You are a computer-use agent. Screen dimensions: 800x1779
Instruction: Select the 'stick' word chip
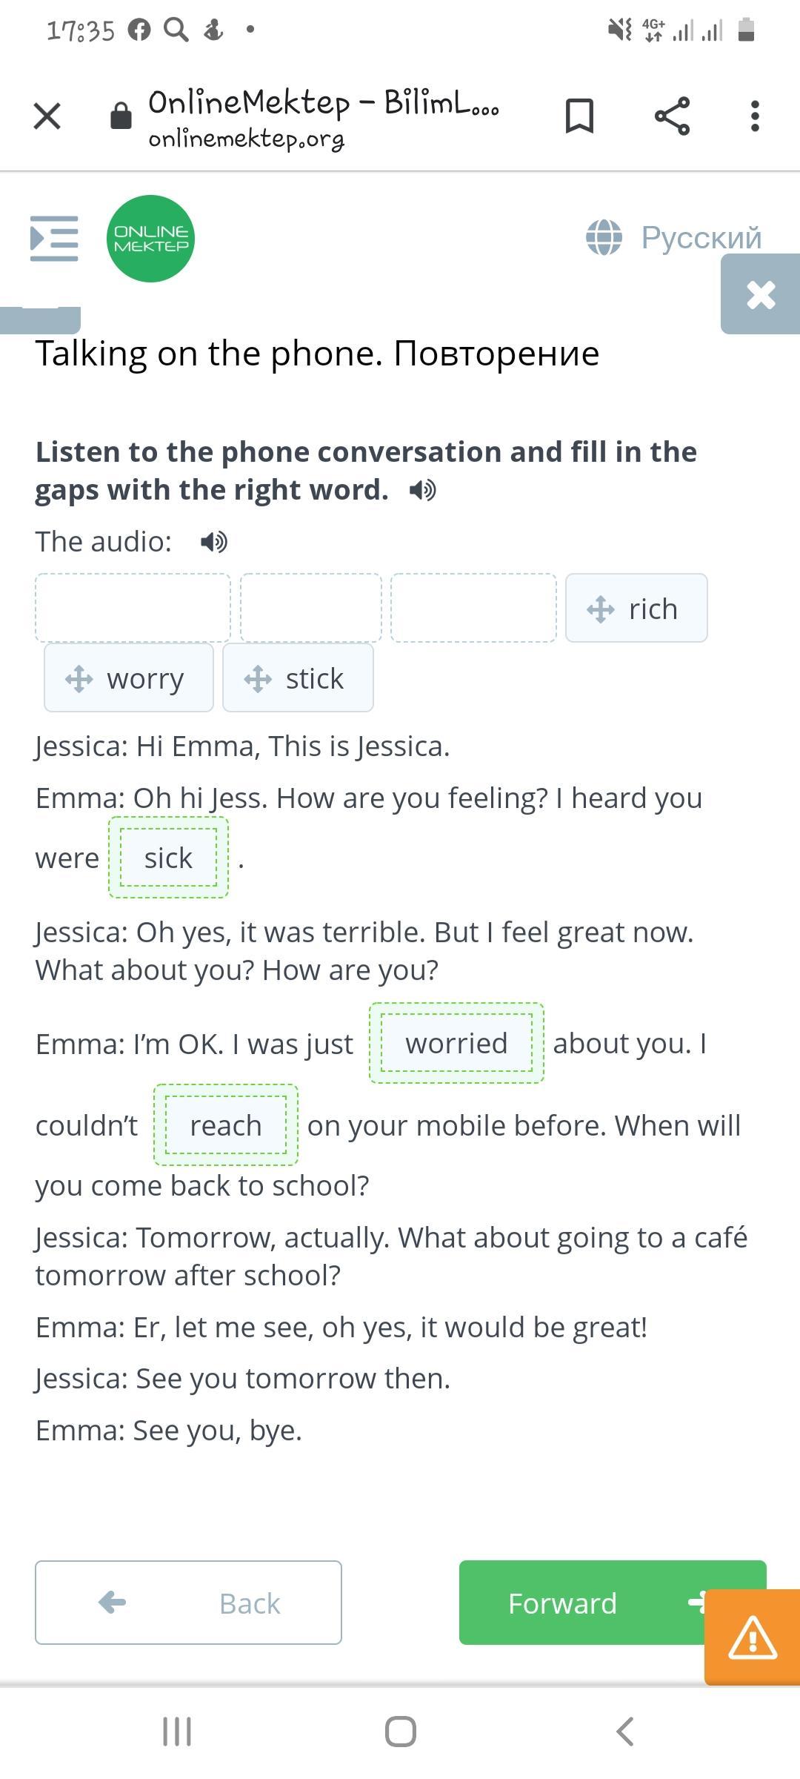click(x=298, y=678)
